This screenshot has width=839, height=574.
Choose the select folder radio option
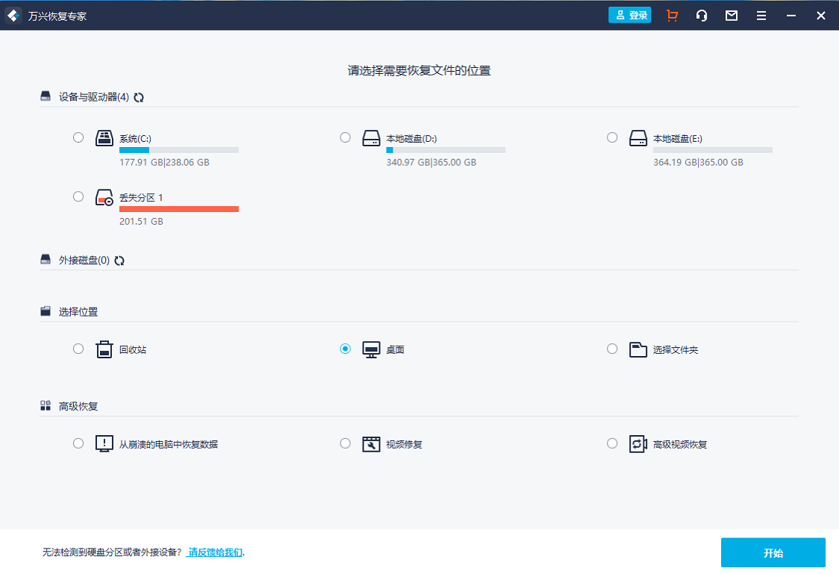pos(612,349)
